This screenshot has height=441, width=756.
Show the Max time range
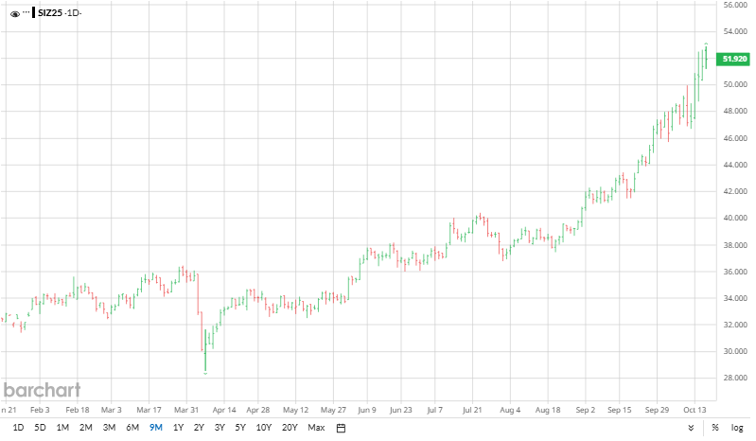[316, 428]
